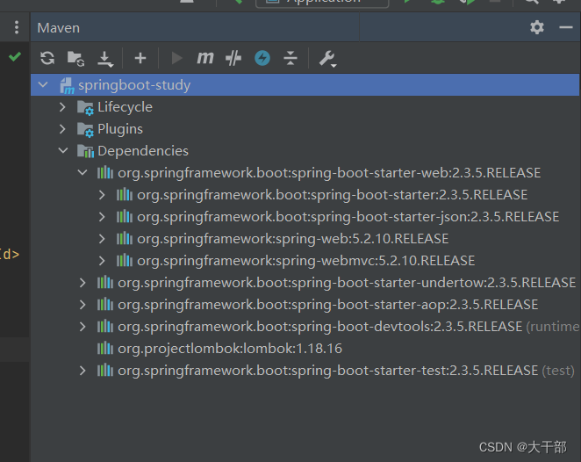Open Maven settings wrench icon
This screenshot has height=462, width=581.
[327, 59]
